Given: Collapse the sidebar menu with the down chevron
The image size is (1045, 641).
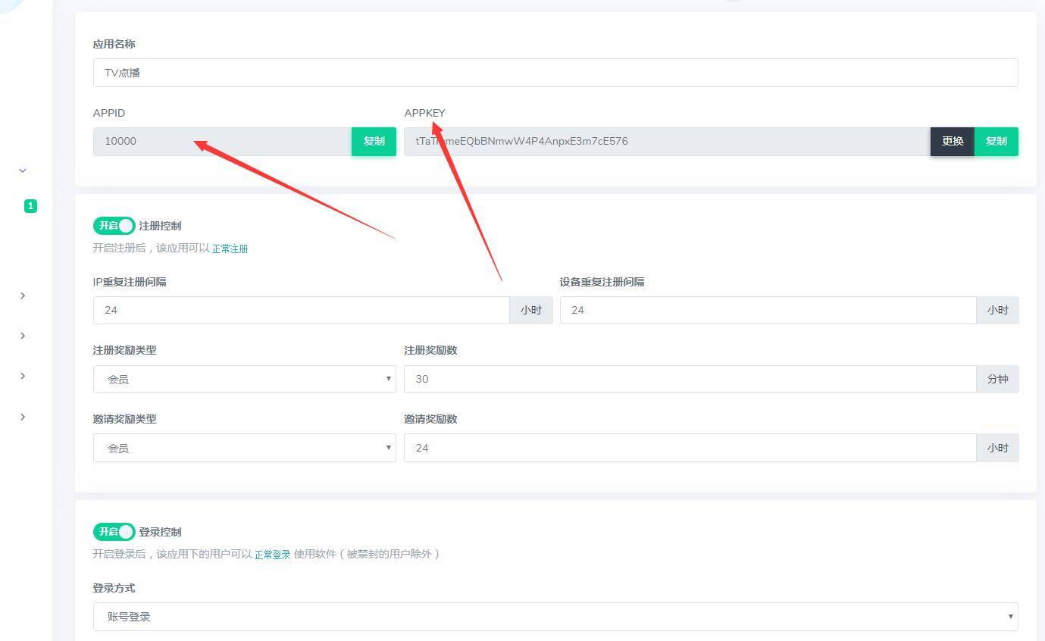Looking at the screenshot, I should (x=23, y=170).
